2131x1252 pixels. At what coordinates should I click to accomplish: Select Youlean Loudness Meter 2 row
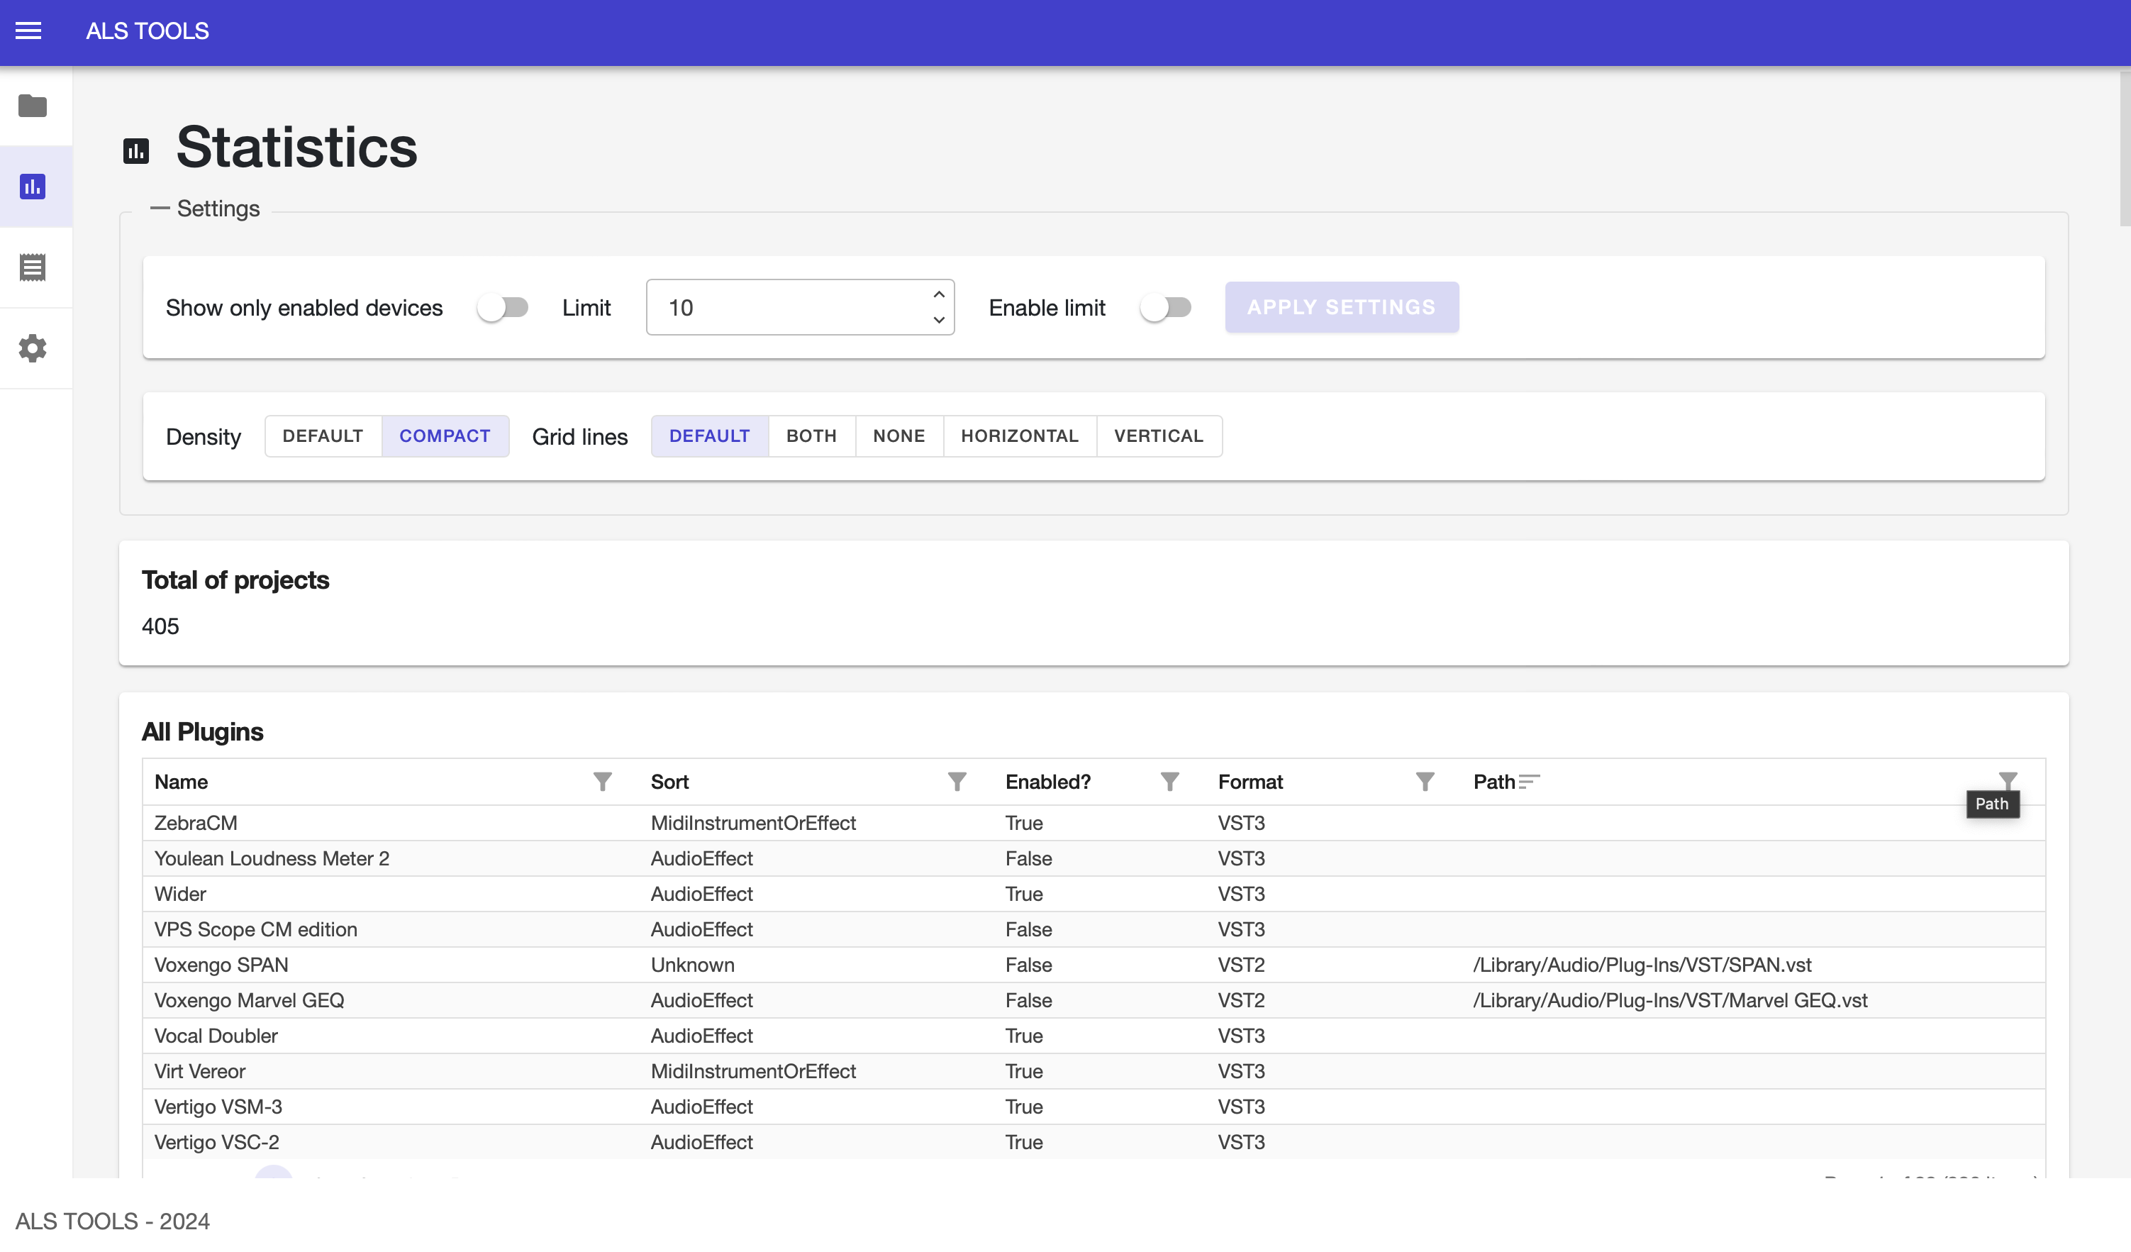[1094, 858]
